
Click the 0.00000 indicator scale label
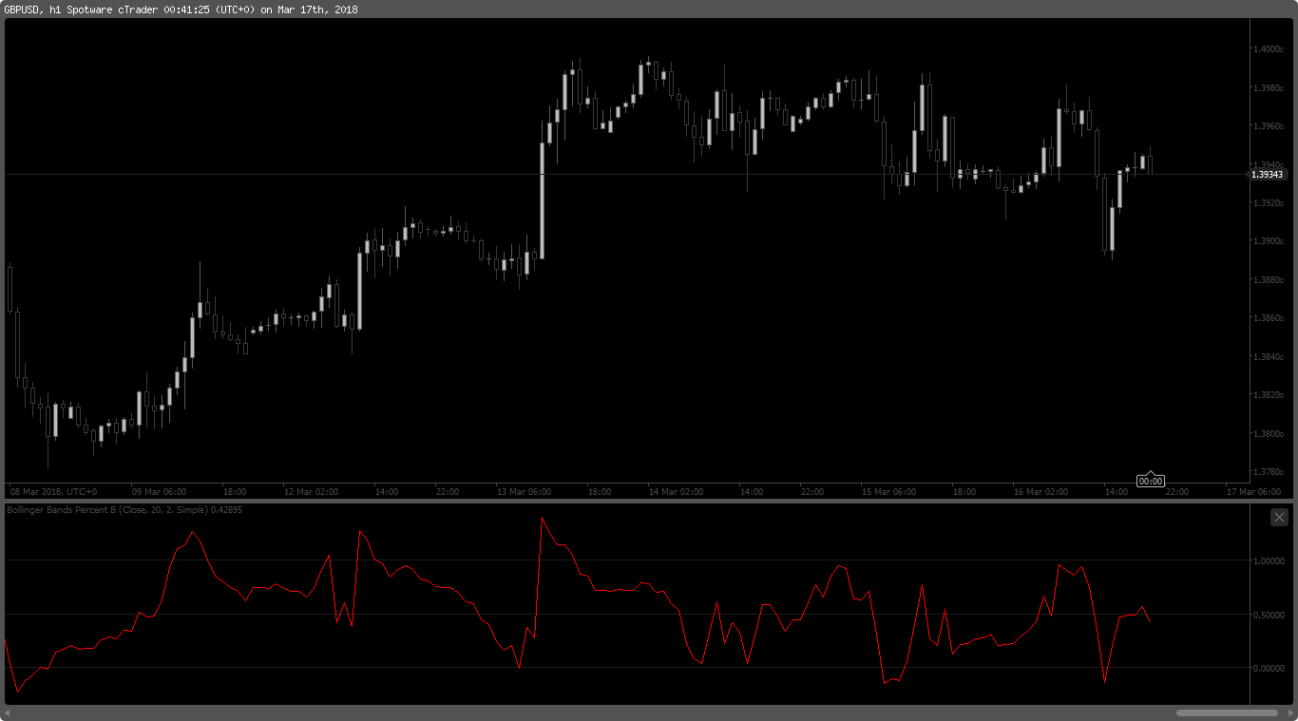pyautogui.click(x=1269, y=669)
